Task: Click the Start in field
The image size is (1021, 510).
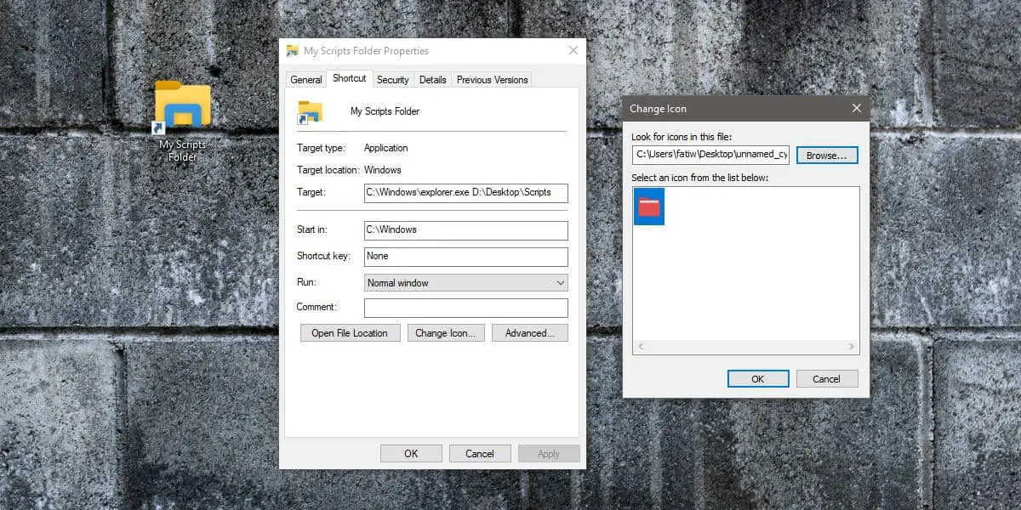Action: 466,230
